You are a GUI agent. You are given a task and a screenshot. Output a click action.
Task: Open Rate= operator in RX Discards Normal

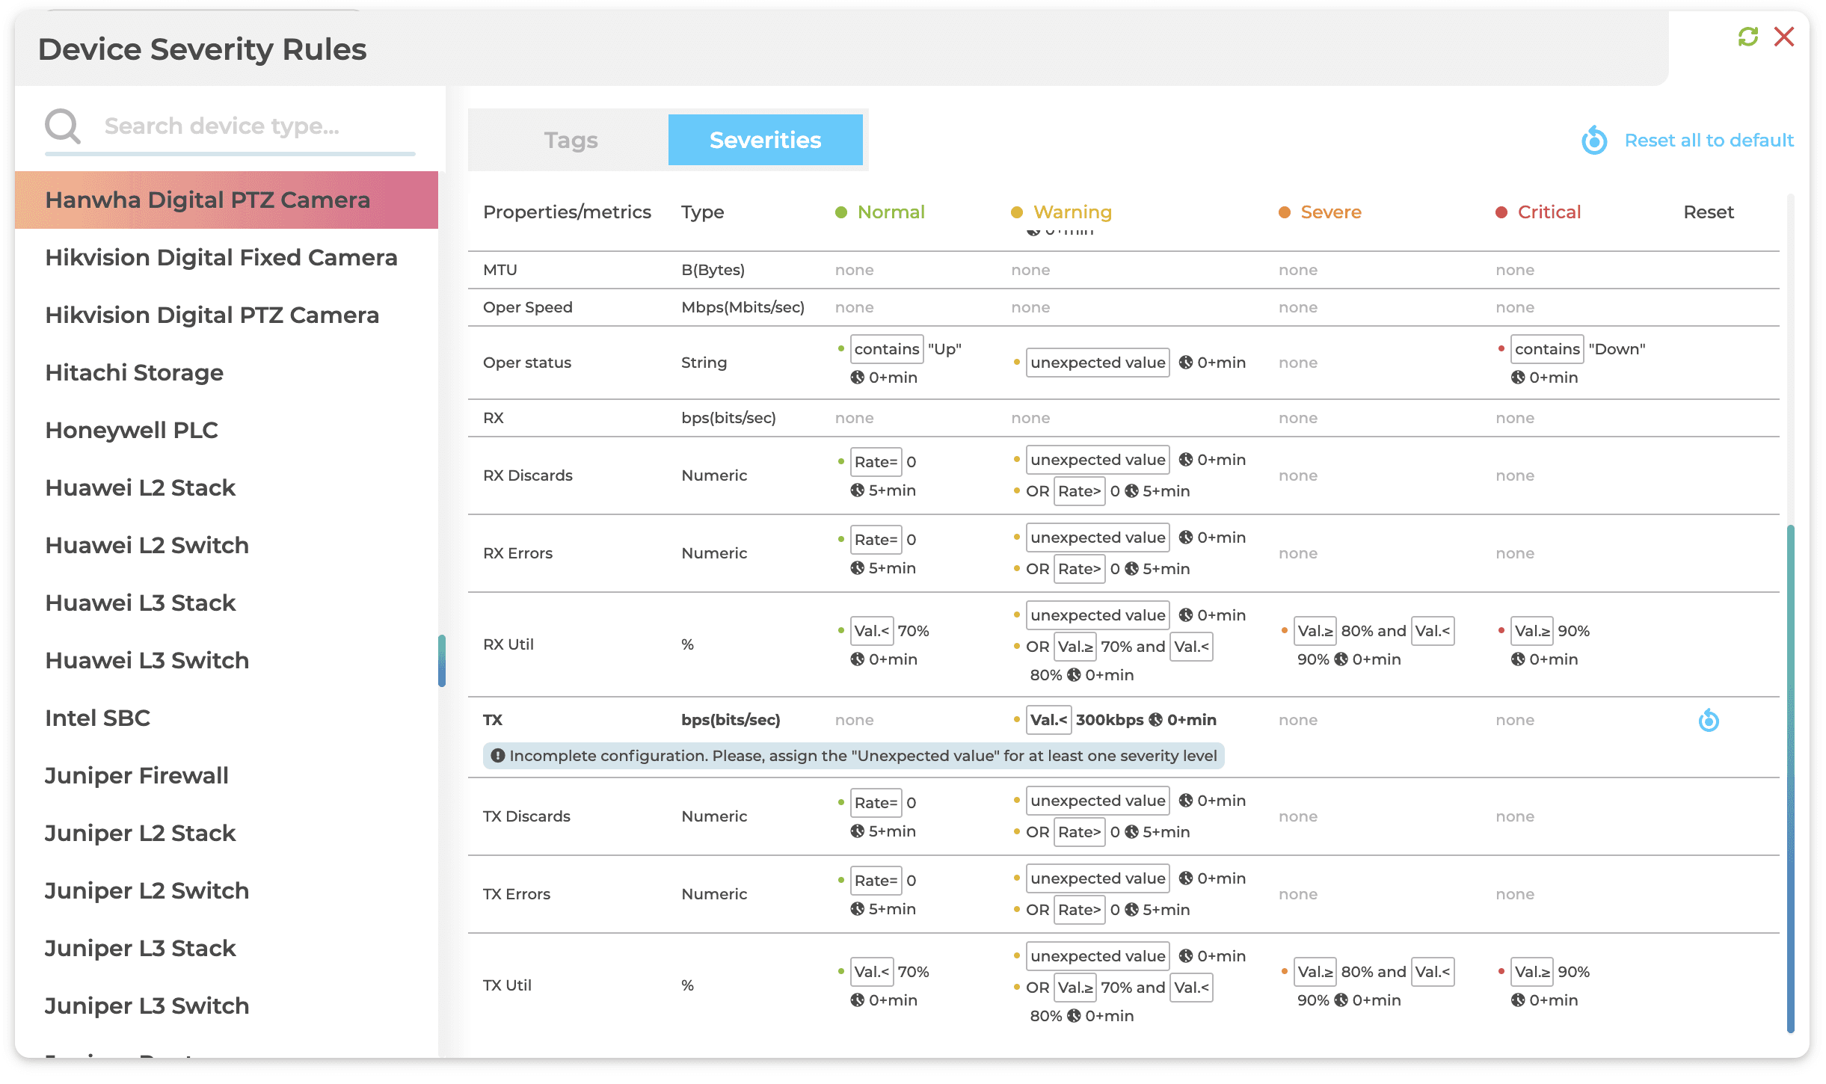pos(875,462)
